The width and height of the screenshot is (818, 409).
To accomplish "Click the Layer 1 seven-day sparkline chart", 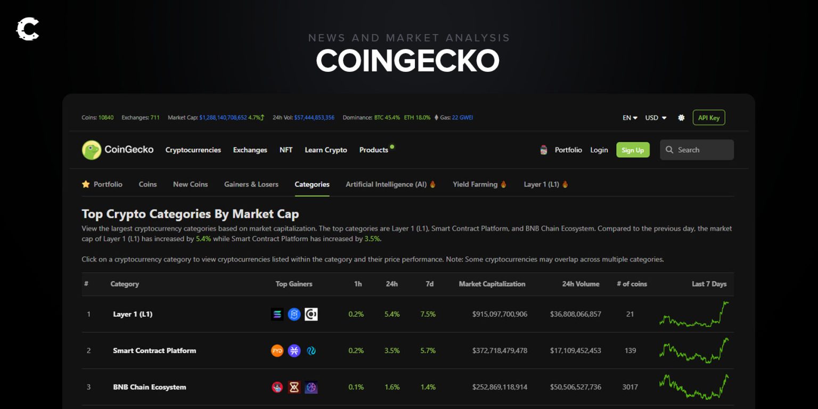I will tap(693, 314).
